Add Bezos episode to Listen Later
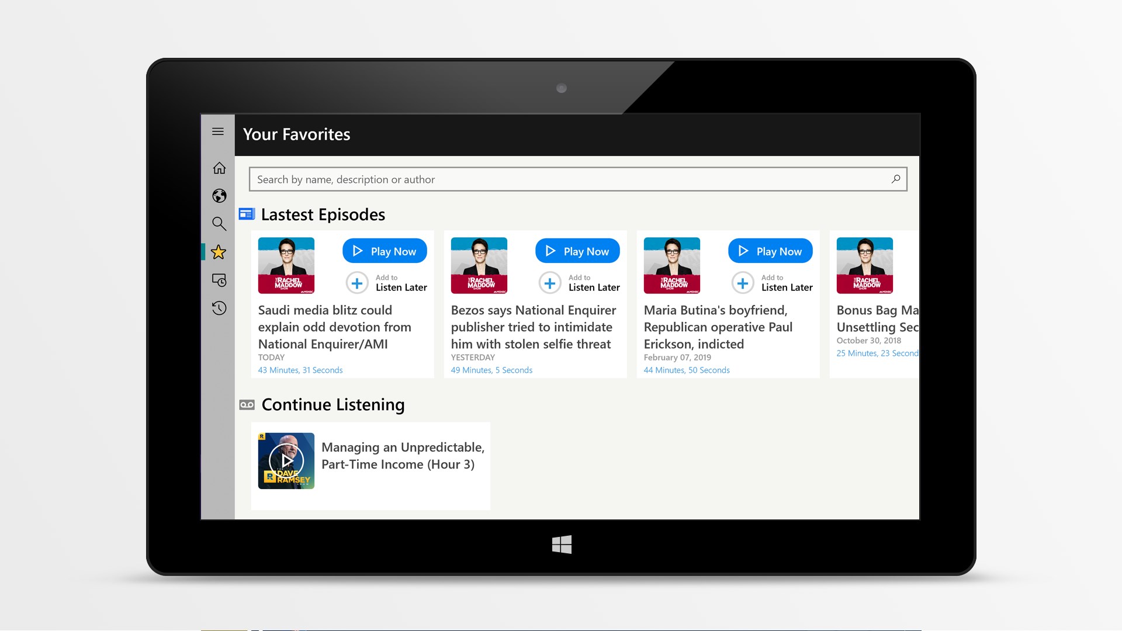This screenshot has width=1122, height=631. point(550,283)
